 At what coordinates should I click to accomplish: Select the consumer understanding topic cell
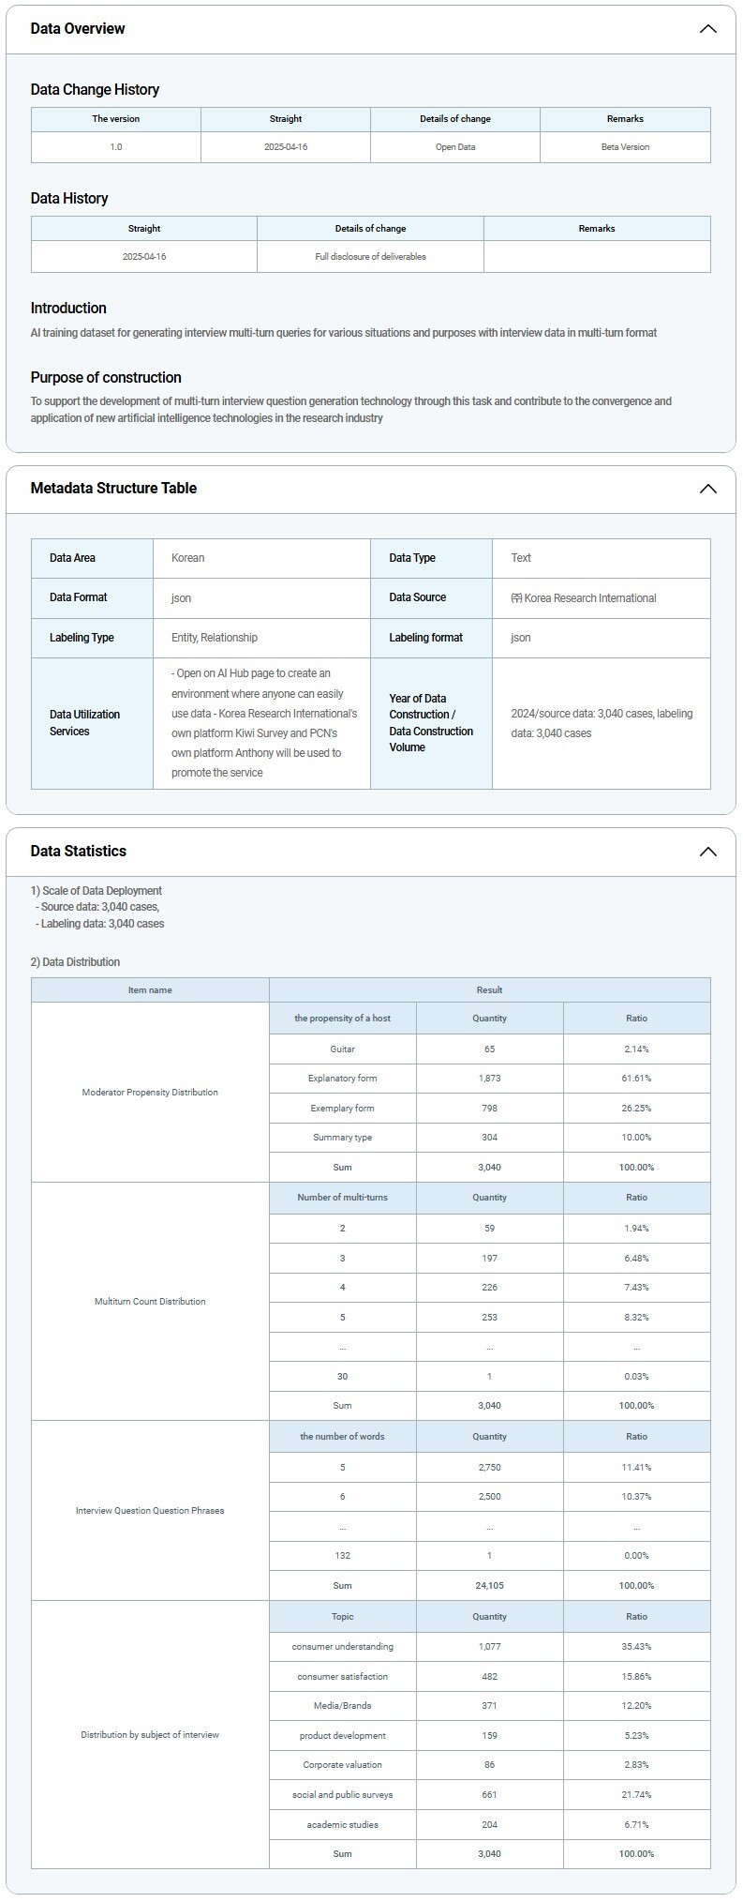click(342, 1647)
